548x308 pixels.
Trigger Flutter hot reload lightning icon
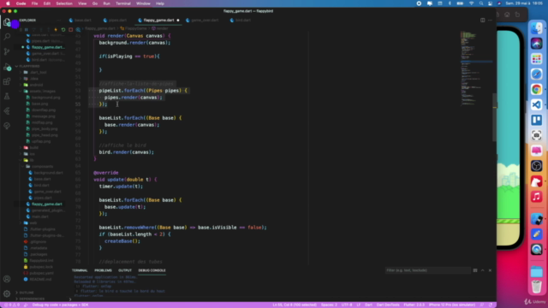point(56,30)
